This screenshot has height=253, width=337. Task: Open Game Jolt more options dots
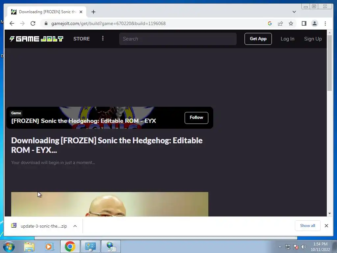pyautogui.click(x=103, y=38)
